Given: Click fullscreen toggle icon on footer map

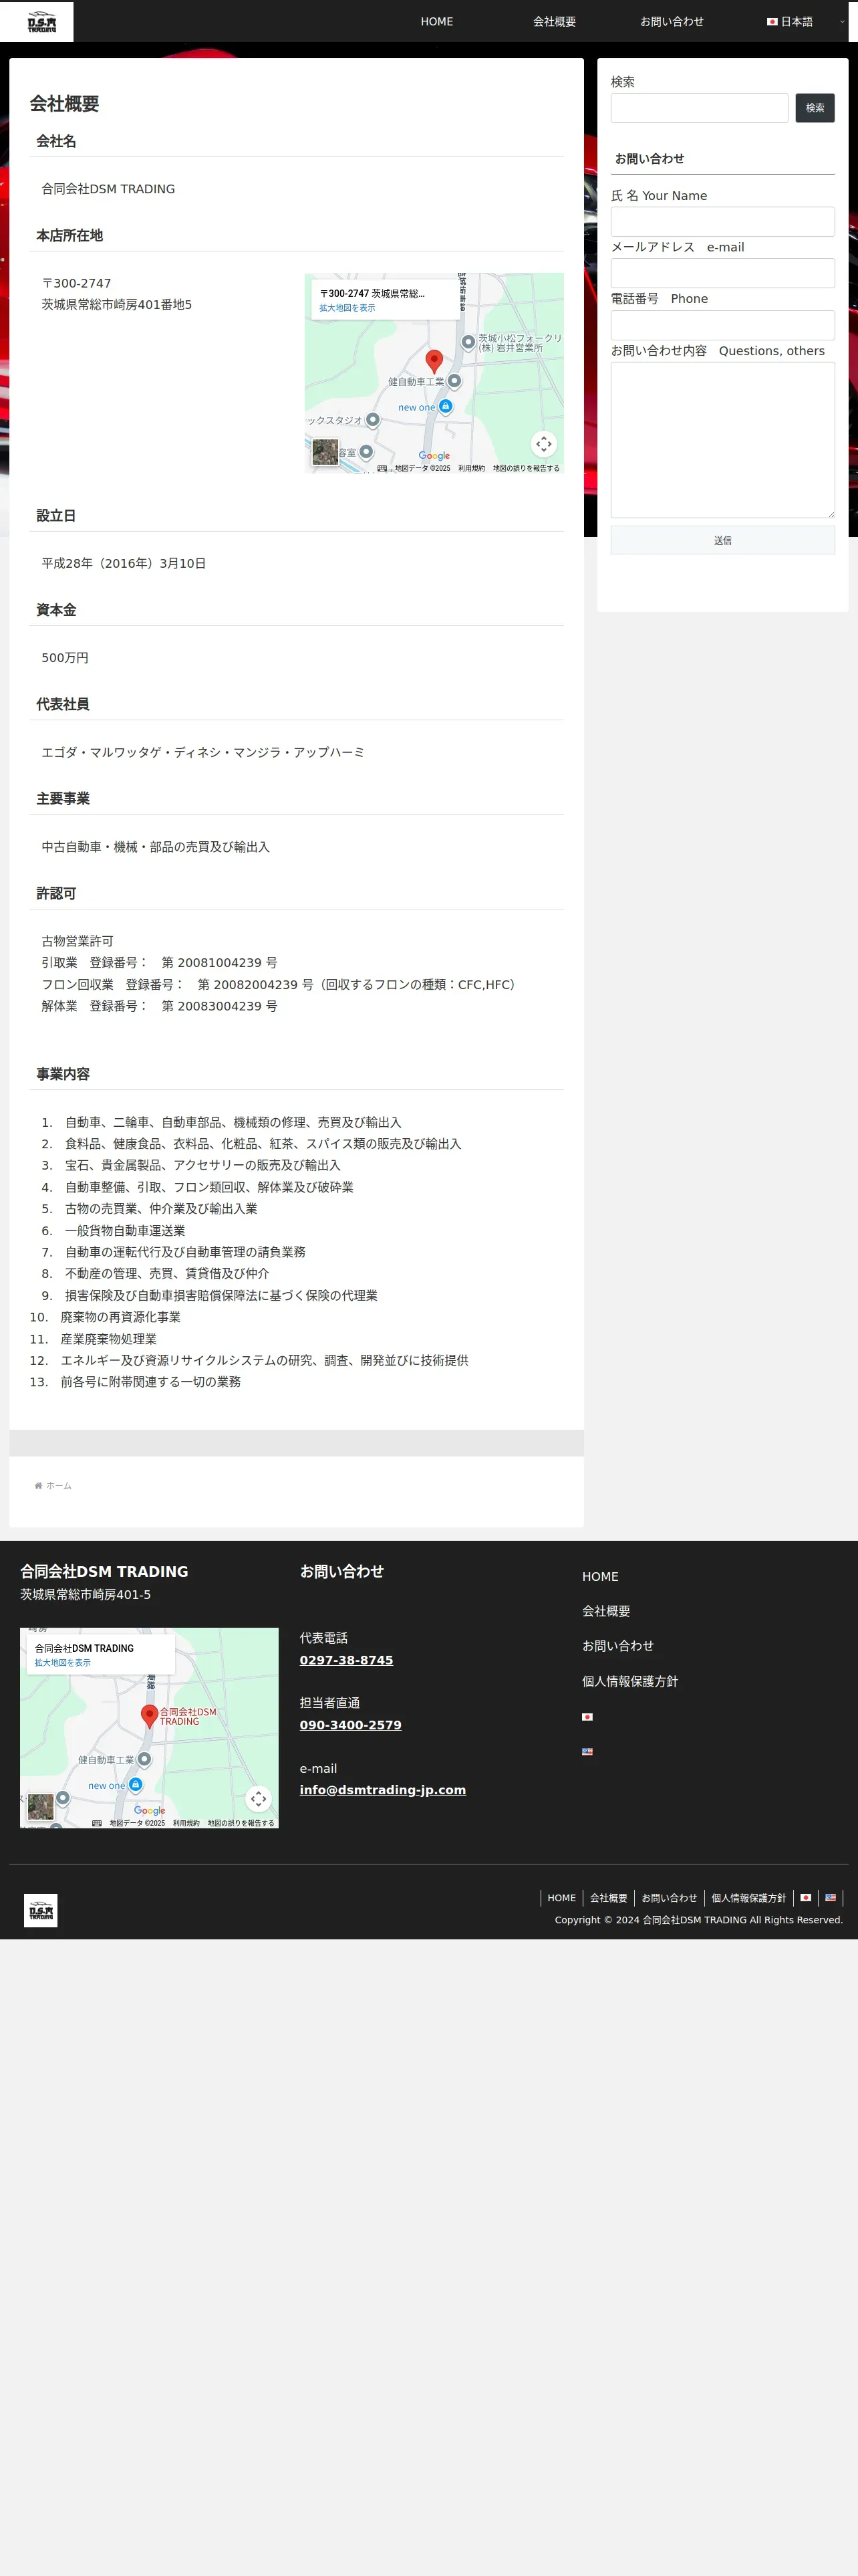Looking at the screenshot, I should (259, 1799).
